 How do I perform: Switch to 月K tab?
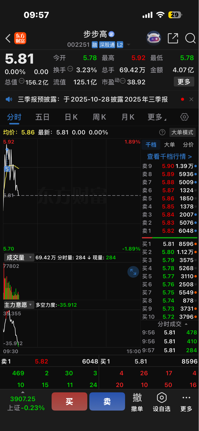pyautogui.click(x=128, y=117)
